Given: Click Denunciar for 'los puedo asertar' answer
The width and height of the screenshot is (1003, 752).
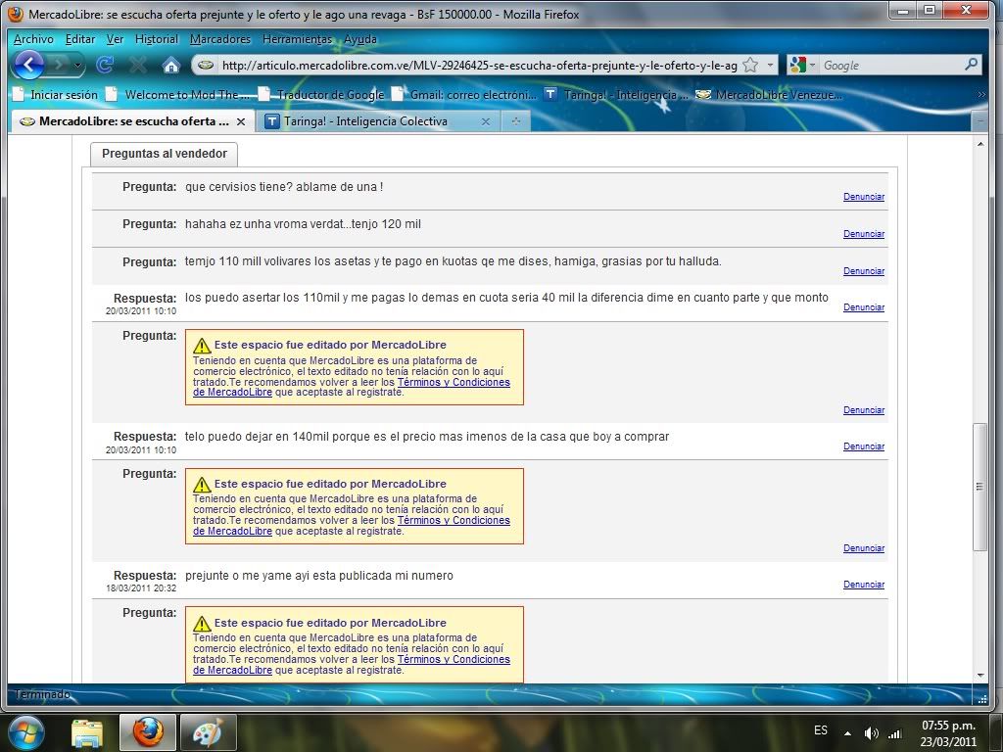Looking at the screenshot, I should pos(864,307).
